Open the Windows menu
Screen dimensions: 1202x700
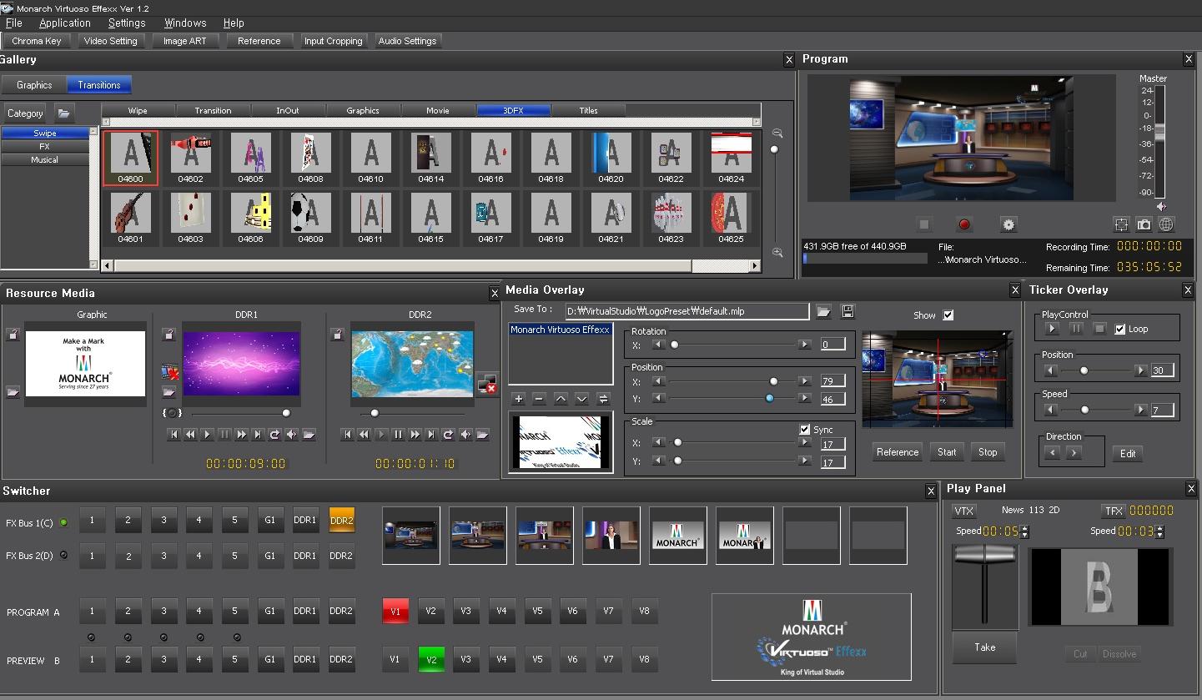pyautogui.click(x=185, y=23)
